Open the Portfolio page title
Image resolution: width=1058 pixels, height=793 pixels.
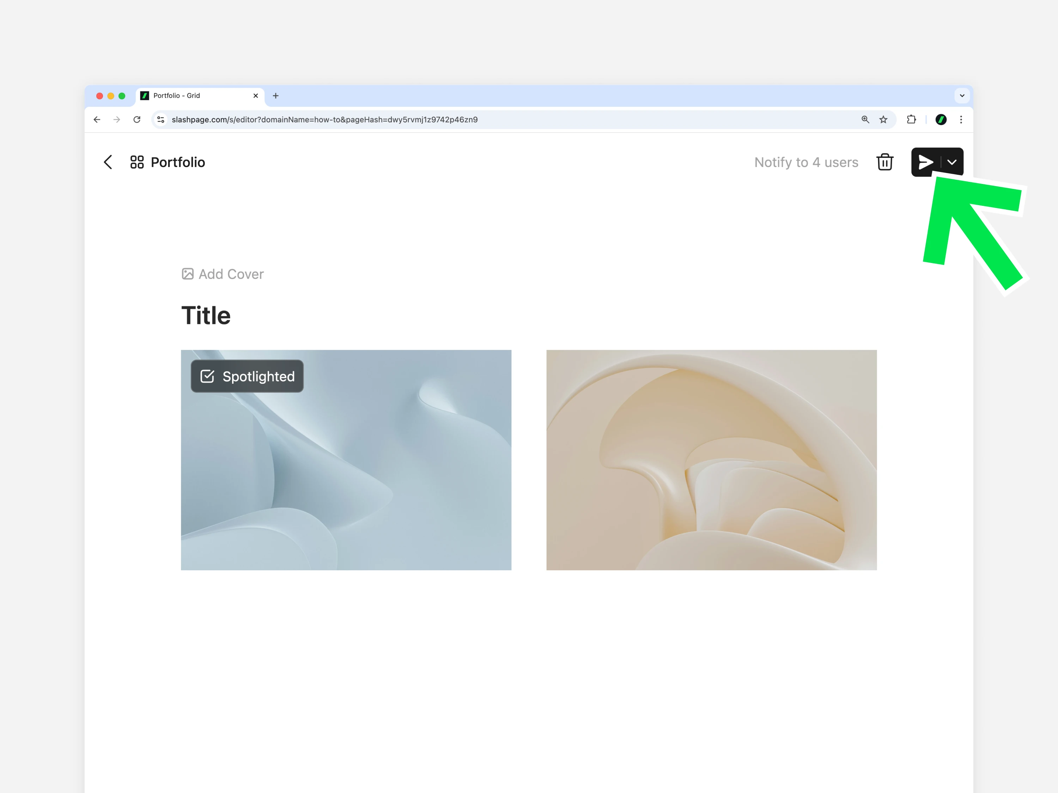pyautogui.click(x=178, y=162)
